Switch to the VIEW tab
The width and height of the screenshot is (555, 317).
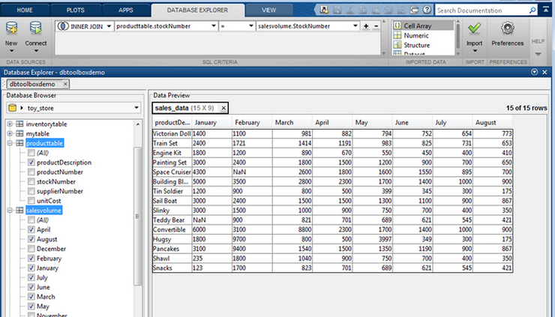(268, 10)
